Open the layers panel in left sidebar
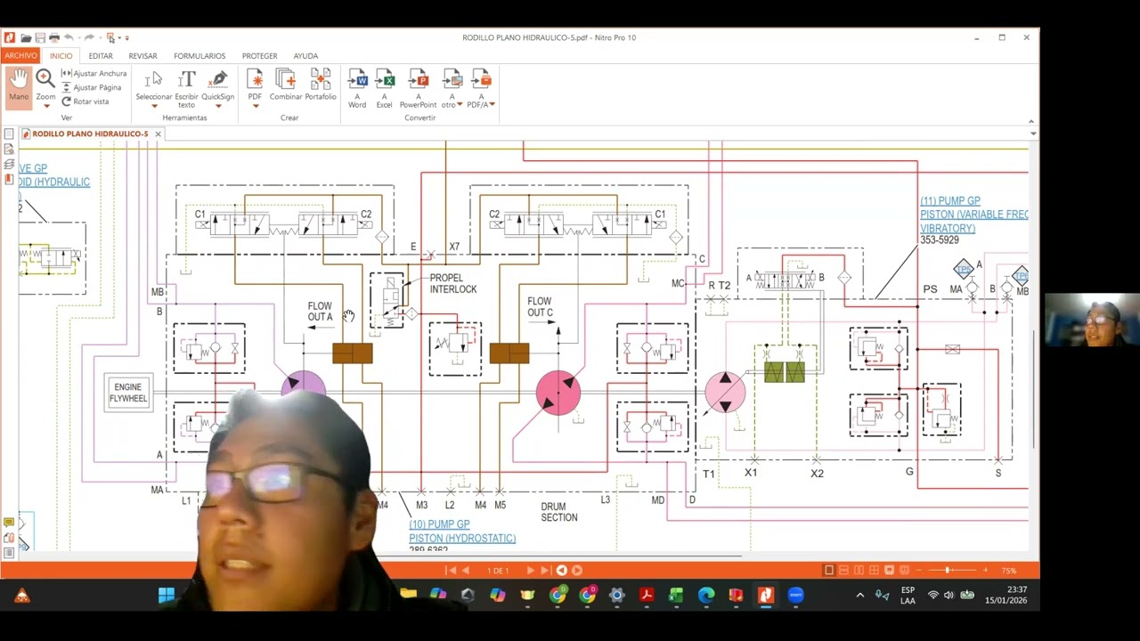 (x=9, y=165)
